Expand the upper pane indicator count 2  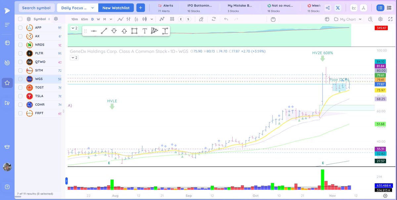point(74,28)
